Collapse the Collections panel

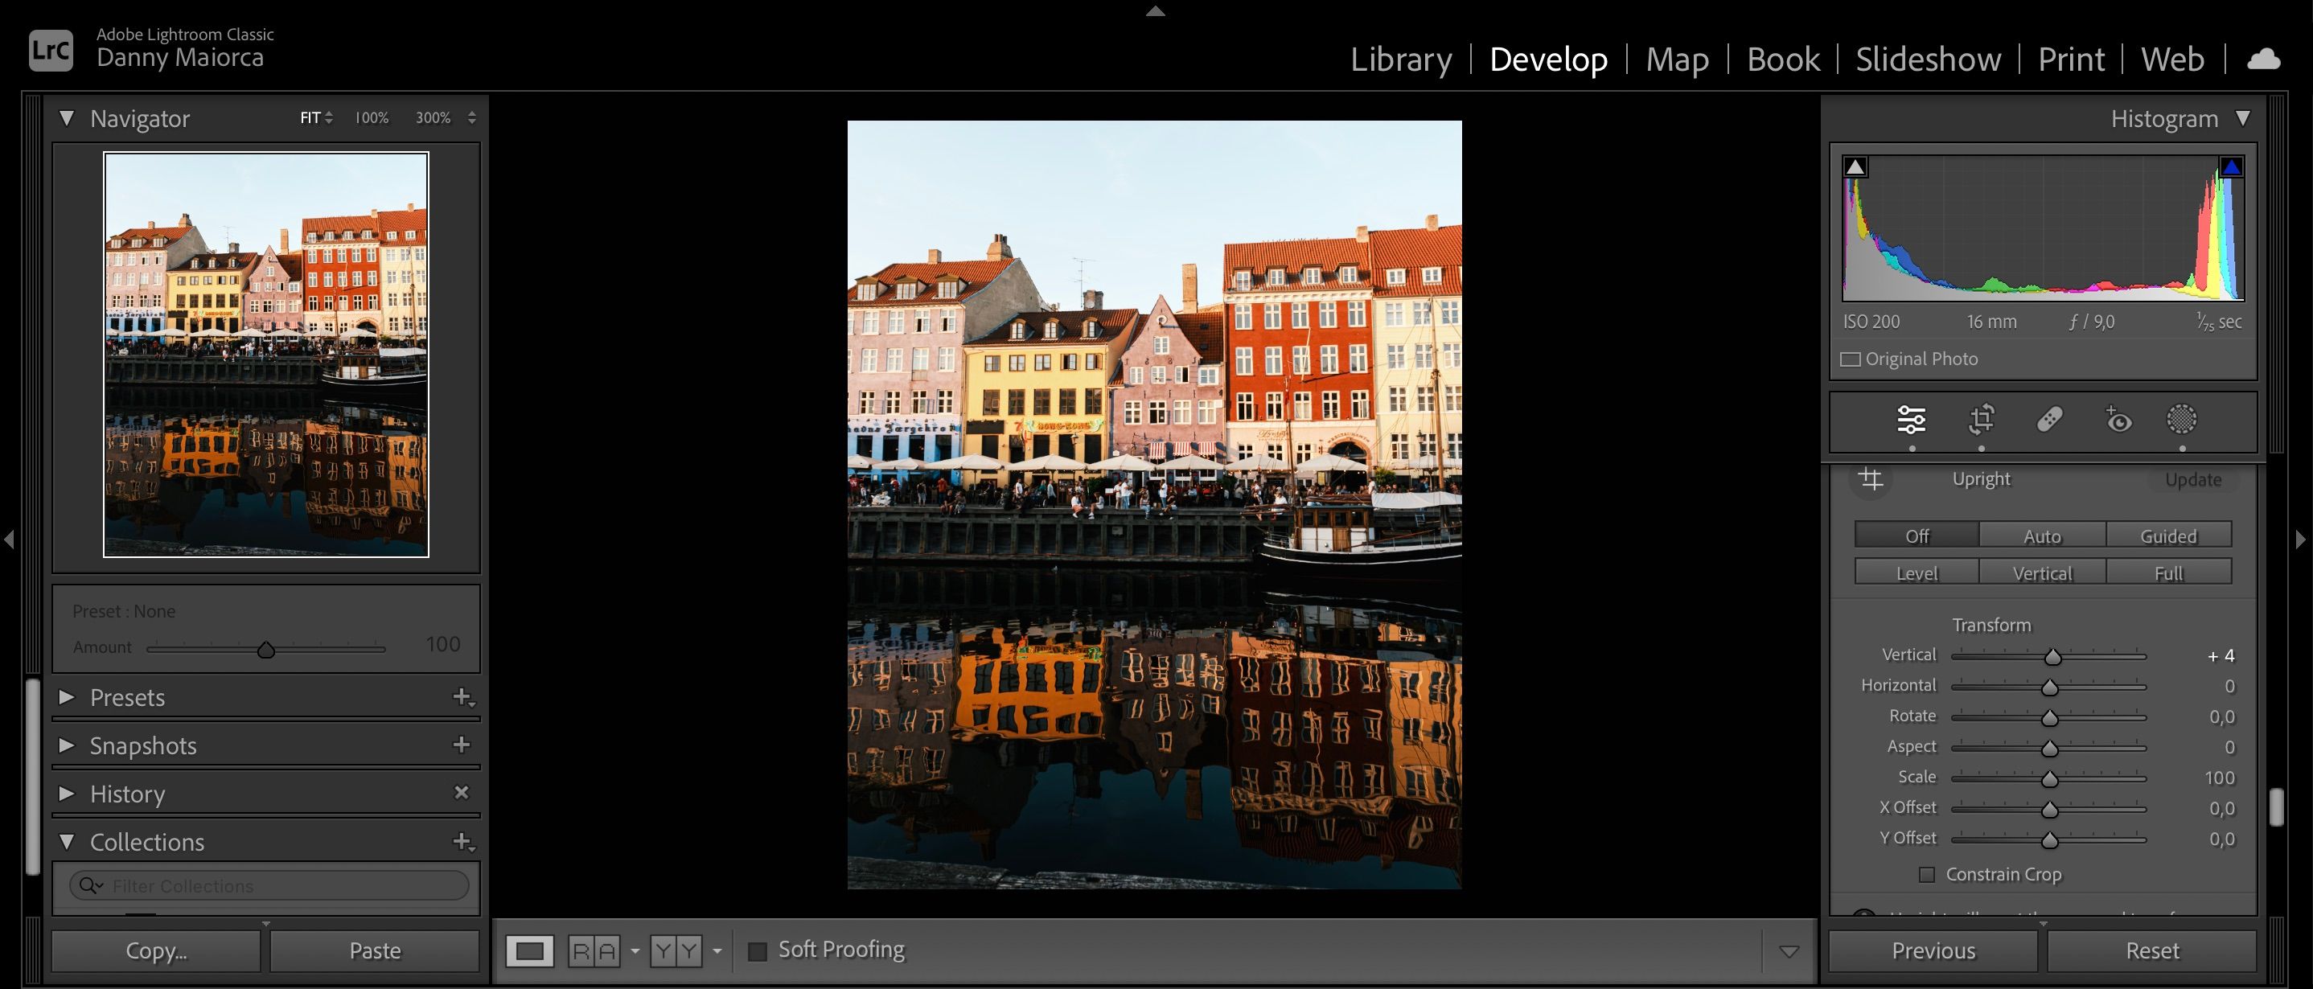(x=67, y=842)
